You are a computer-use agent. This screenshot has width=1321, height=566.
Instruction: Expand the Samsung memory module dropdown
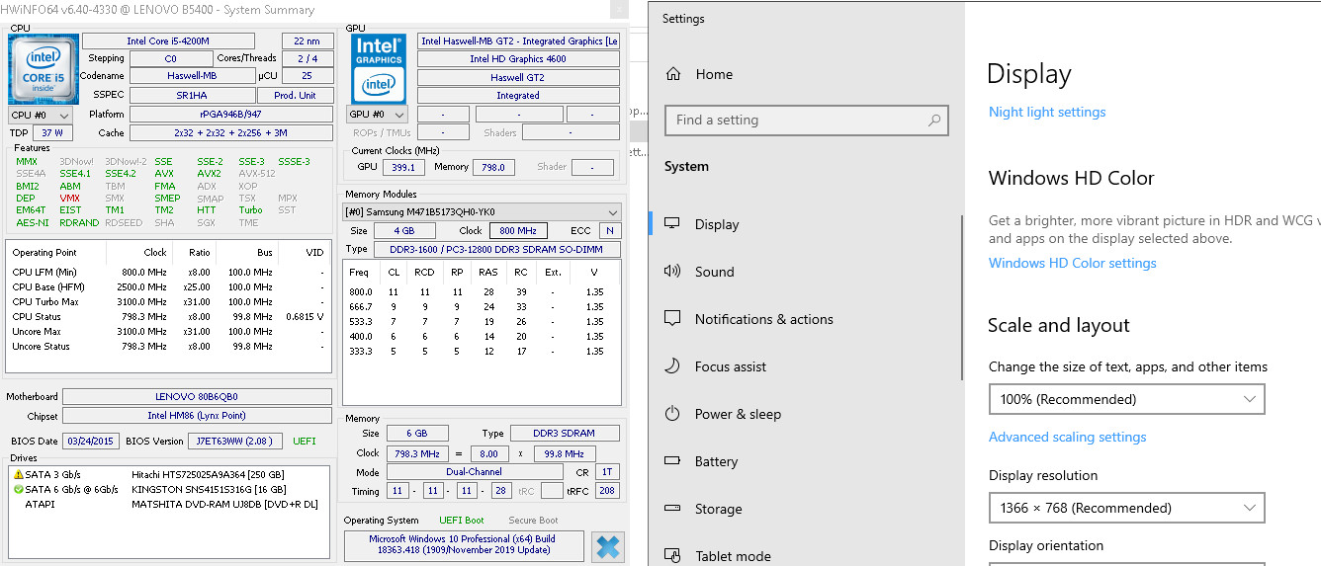point(482,212)
